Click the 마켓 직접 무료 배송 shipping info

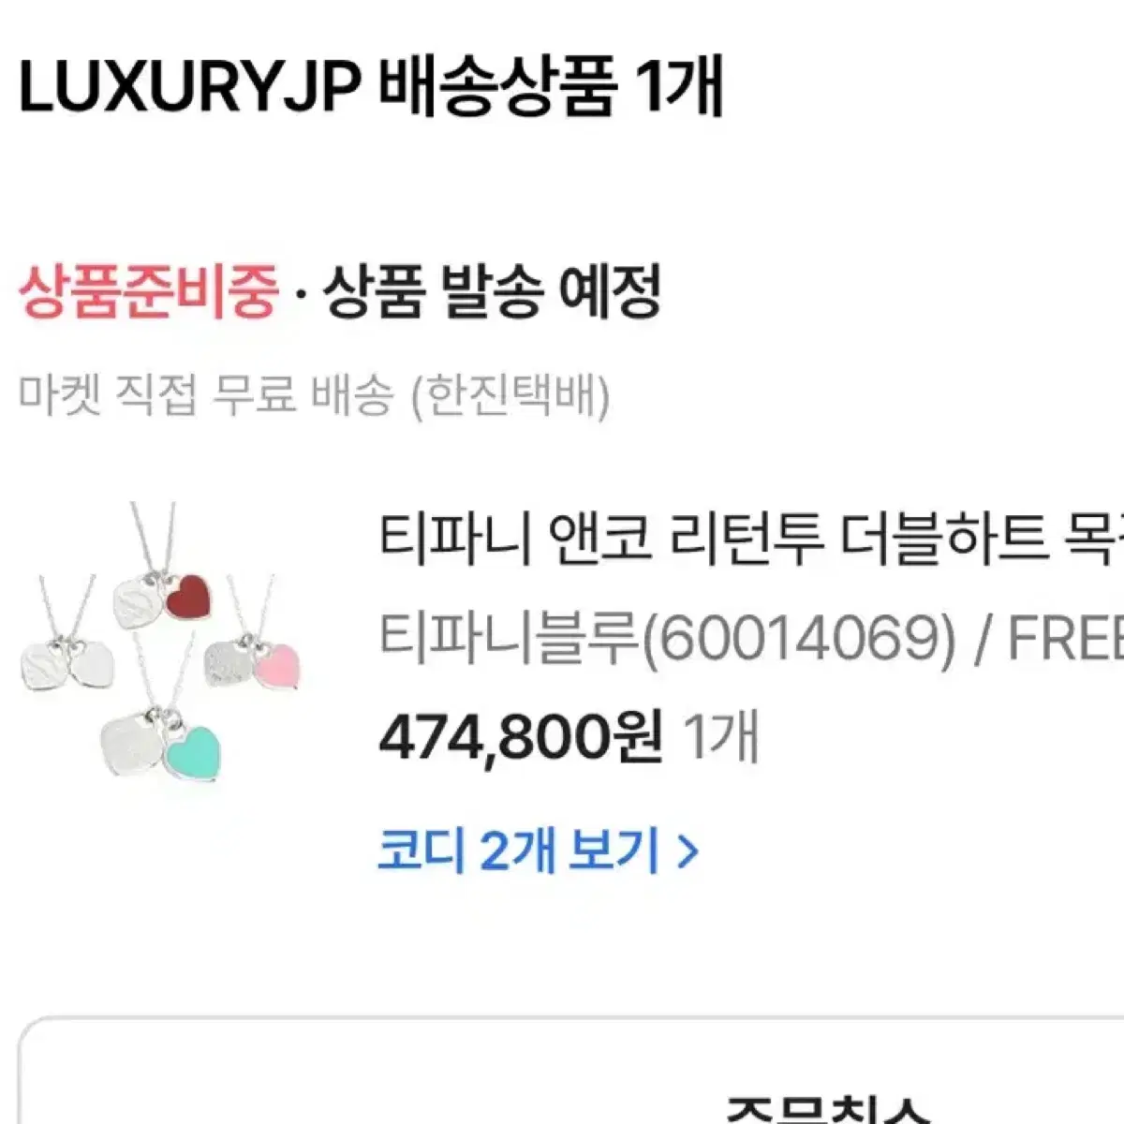point(205,396)
